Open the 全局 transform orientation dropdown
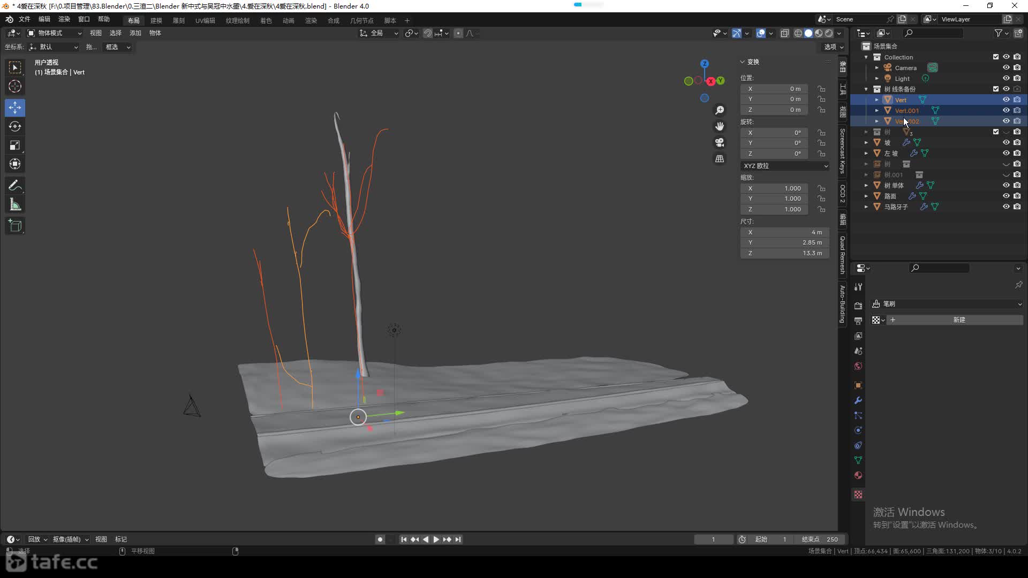 click(379, 33)
